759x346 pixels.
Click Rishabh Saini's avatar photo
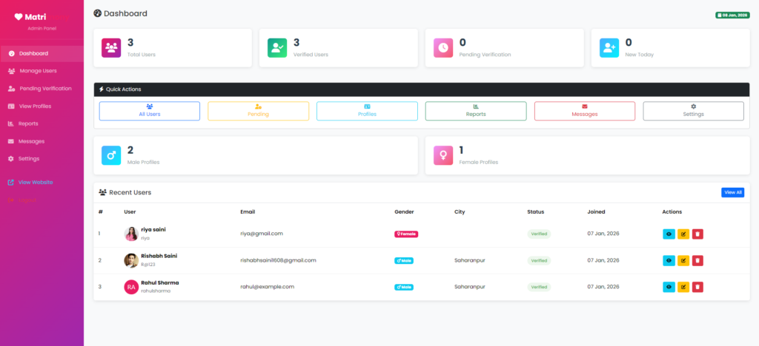(131, 260)
